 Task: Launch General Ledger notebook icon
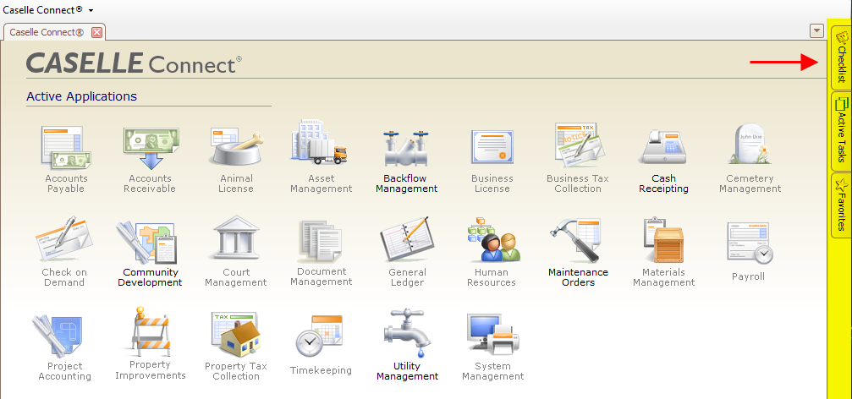tap(406, 239)
